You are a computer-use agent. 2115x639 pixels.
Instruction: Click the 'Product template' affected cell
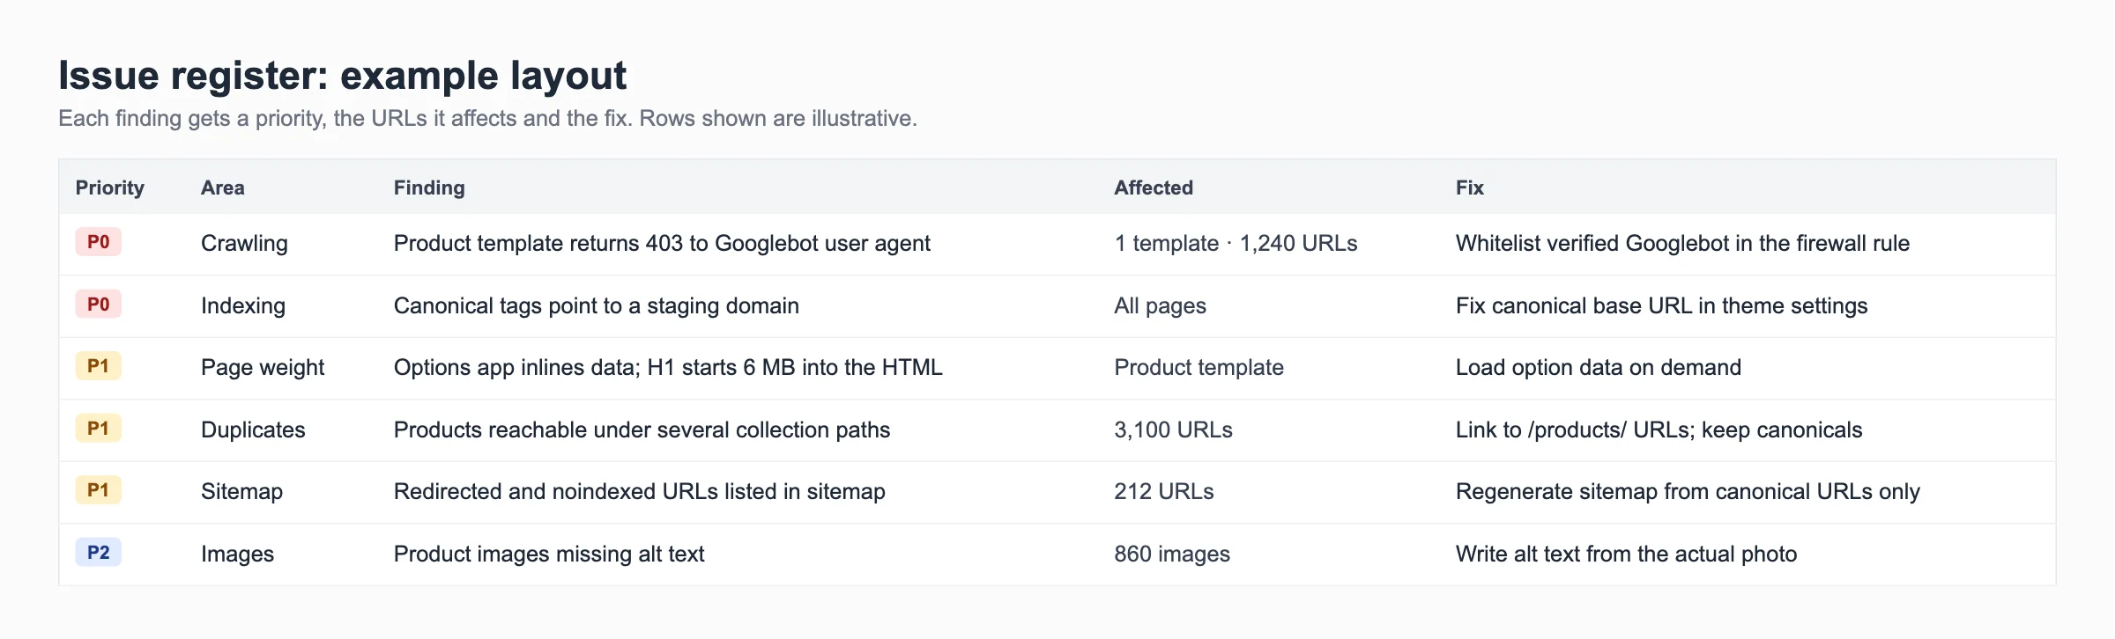point(1198,367)
